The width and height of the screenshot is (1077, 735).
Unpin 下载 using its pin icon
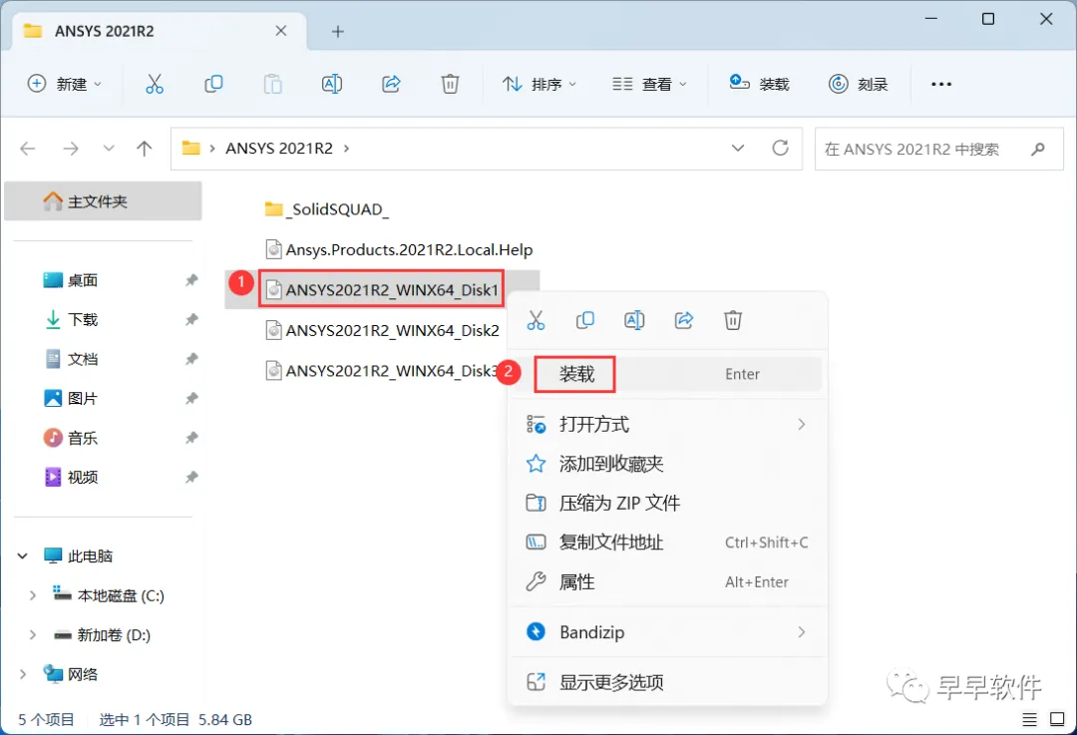191,319
